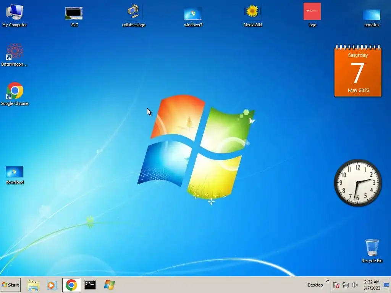Click the Windows flag taskbar icon
Screen dimensions: 391x293
tap(109, 285)
